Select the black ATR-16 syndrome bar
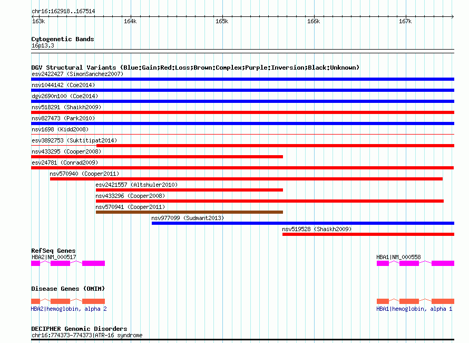Image resolution: width=469 pixels, height=343 pixels. click(242, 340)
